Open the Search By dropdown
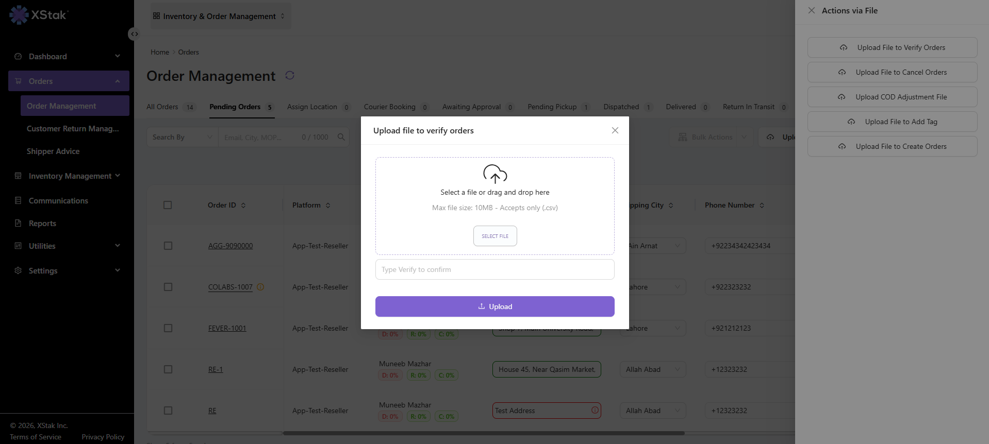 coord(183,137)
